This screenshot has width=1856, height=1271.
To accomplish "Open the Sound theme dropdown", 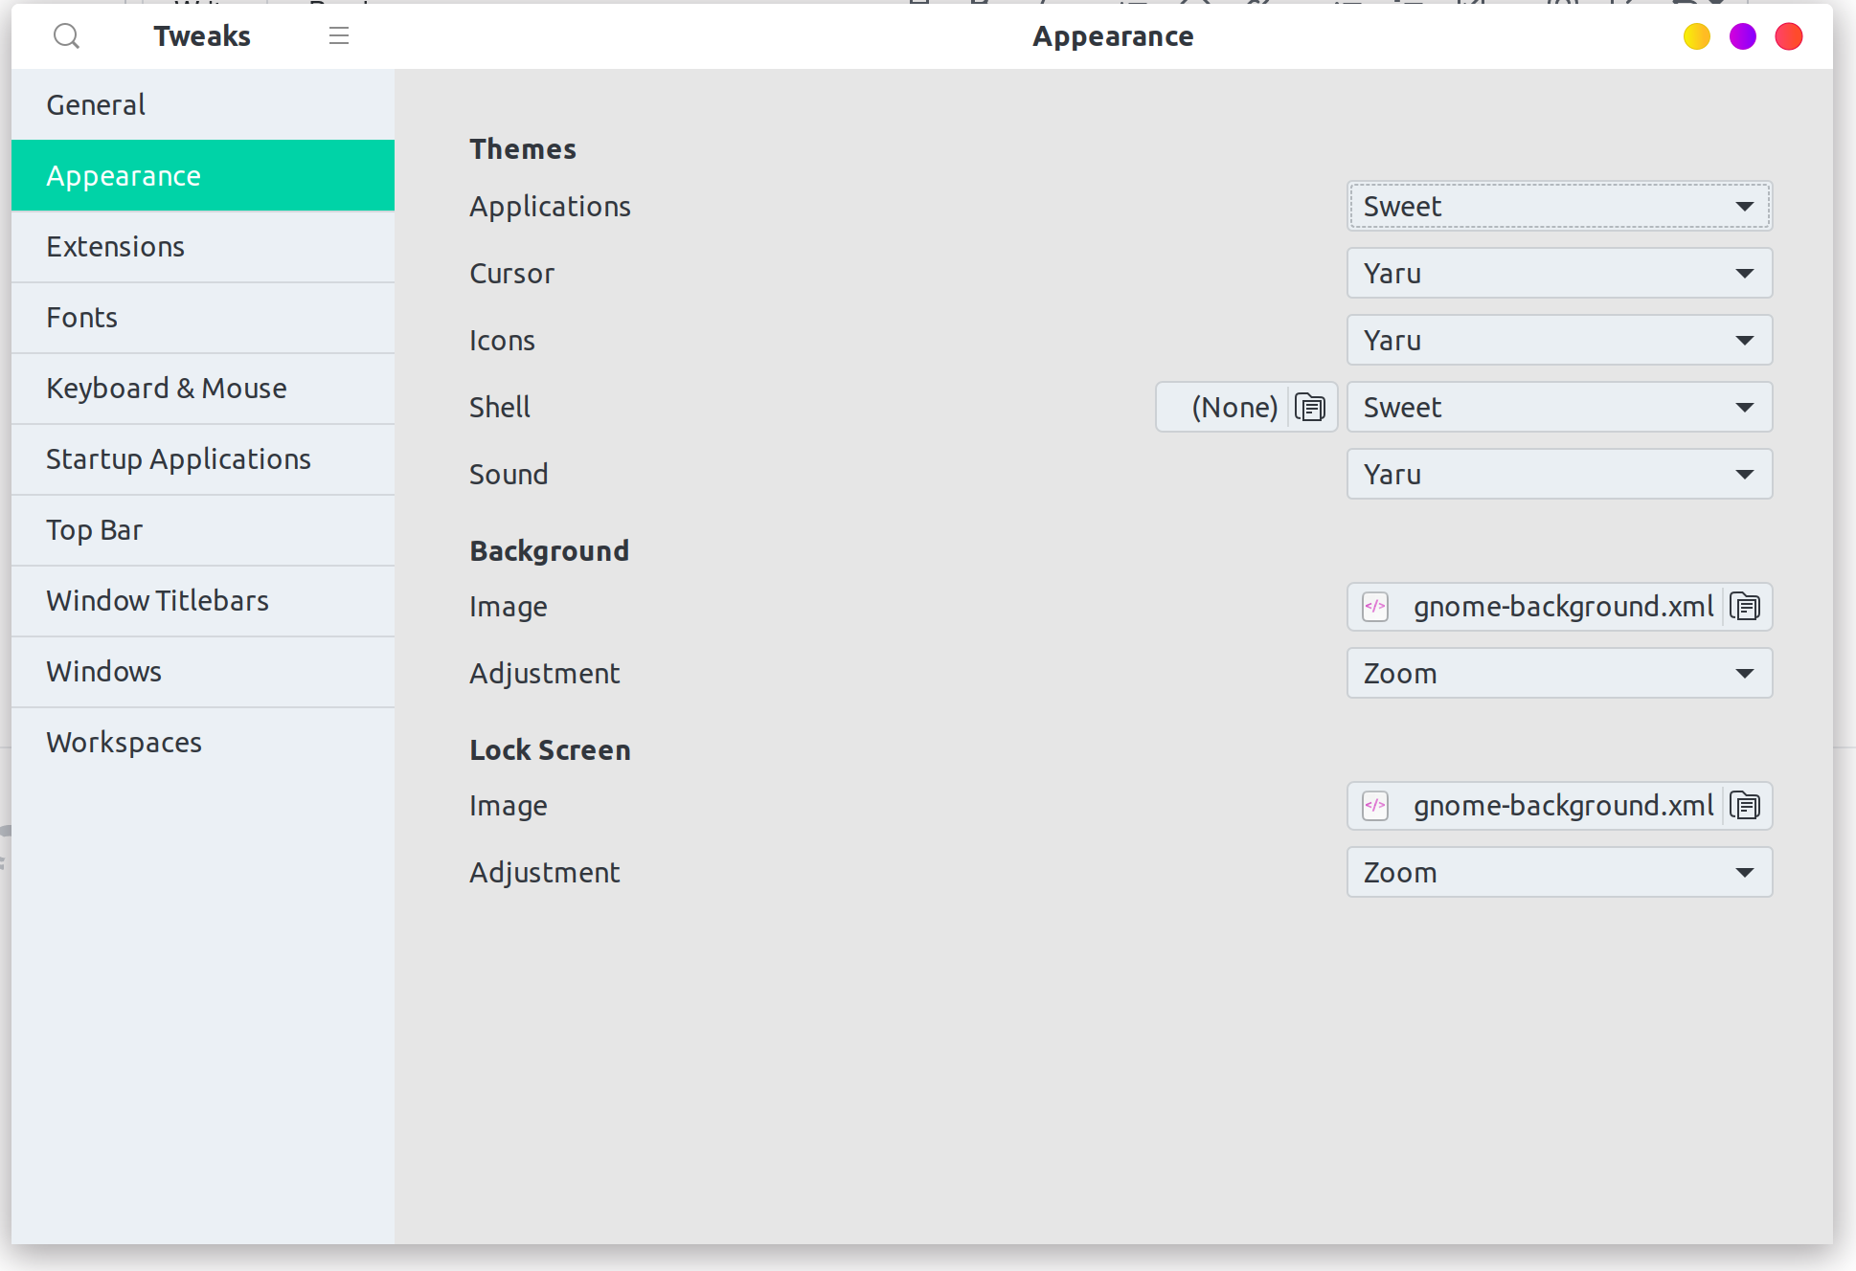I will coord(1558,474).
